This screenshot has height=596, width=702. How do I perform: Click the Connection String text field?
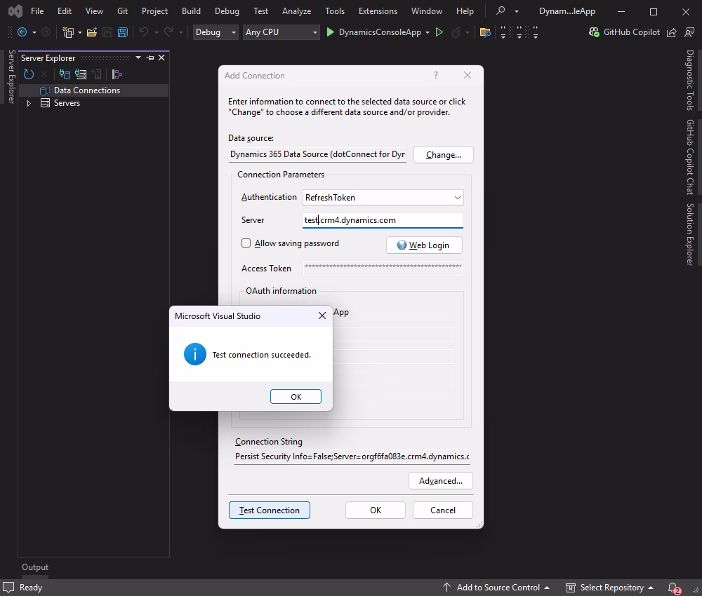tap(352, 456)
